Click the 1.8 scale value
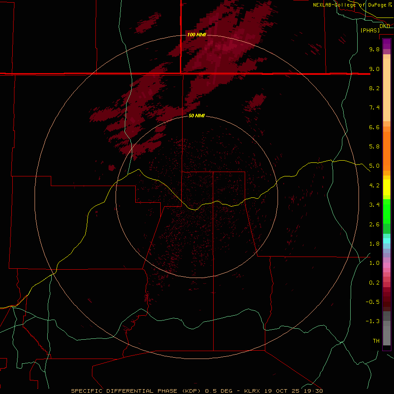This screenshot has width=394, height=394. point(374,244)
